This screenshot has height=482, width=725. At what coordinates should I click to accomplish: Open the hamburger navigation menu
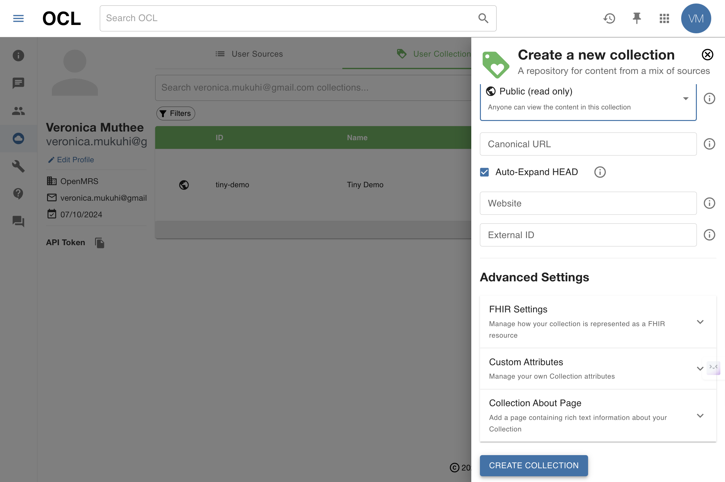coord(18,19)
